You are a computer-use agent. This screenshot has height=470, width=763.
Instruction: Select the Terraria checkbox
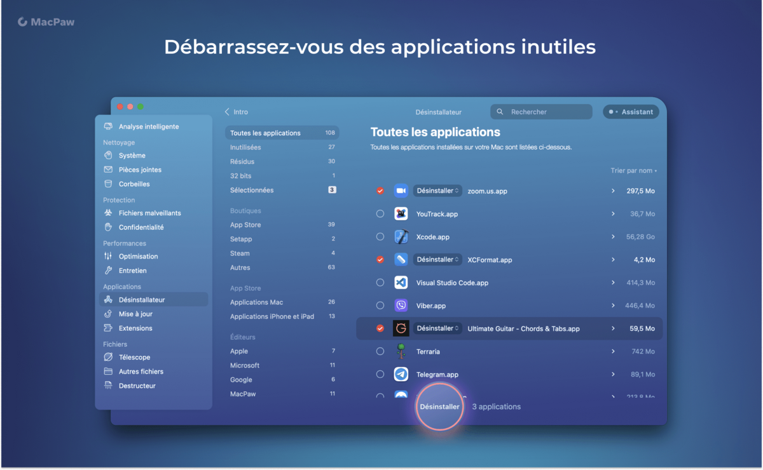[380, 351]
